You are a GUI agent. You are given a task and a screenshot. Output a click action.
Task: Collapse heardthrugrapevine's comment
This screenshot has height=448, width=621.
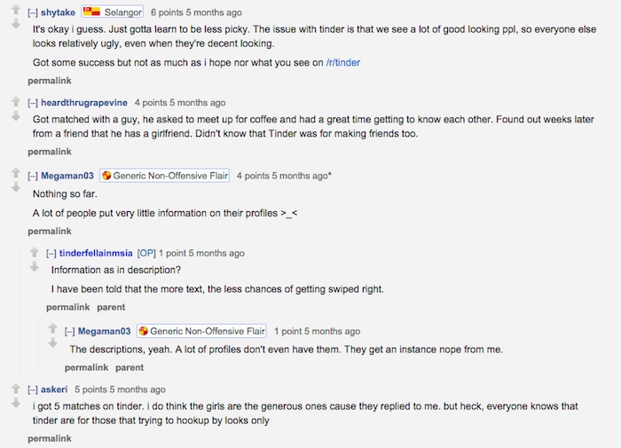tap(33, 103)
